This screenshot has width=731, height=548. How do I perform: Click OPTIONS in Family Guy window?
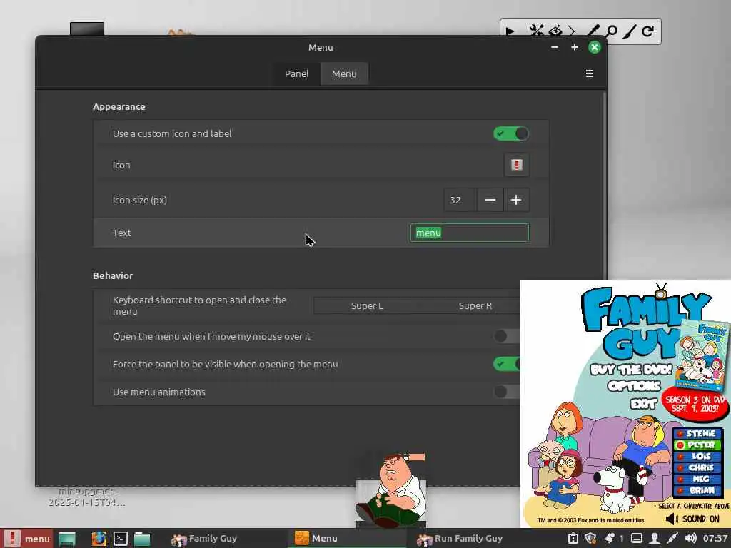634,386
